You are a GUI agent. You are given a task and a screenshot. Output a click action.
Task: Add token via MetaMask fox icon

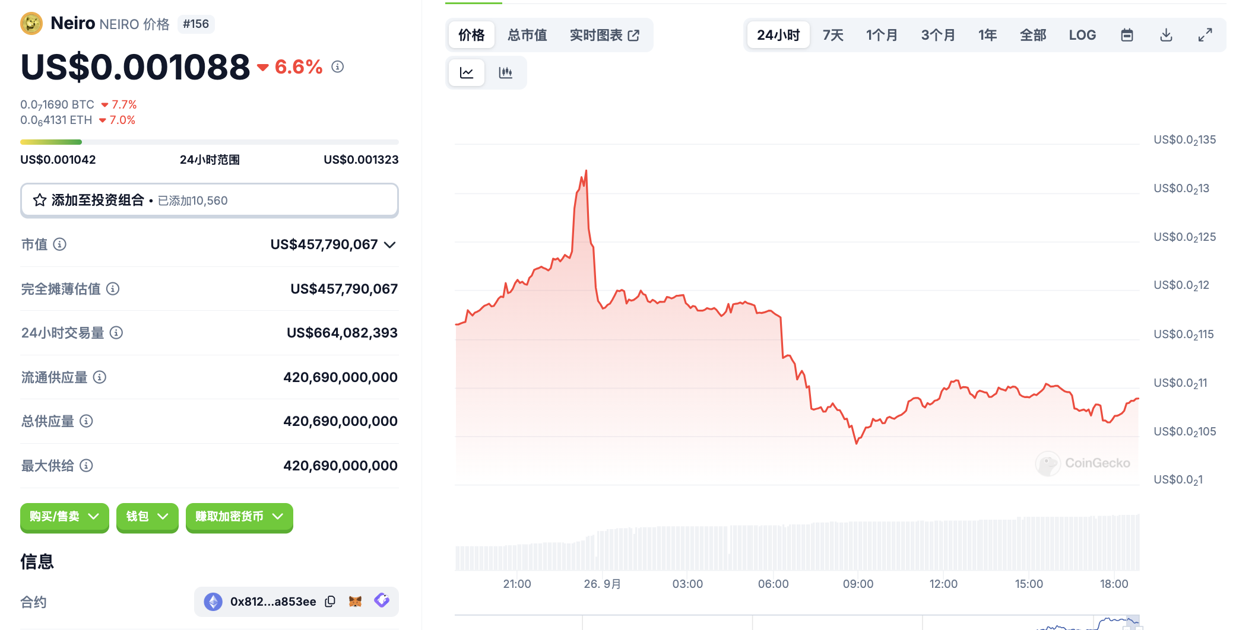tap(355, 602)
